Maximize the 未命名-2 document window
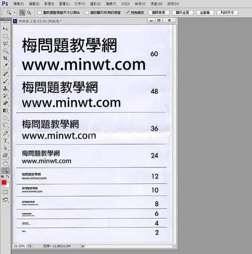This screenshot has height=254, width=252. [159, 20]
